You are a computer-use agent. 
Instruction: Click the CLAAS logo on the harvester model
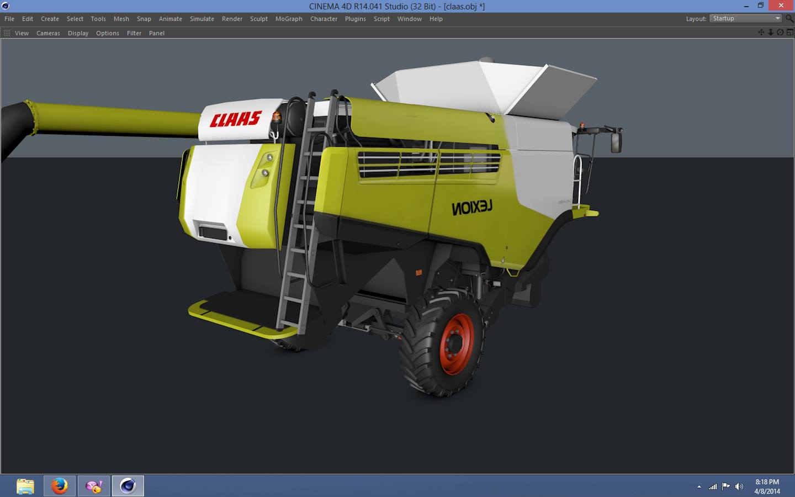coord(236,119)
